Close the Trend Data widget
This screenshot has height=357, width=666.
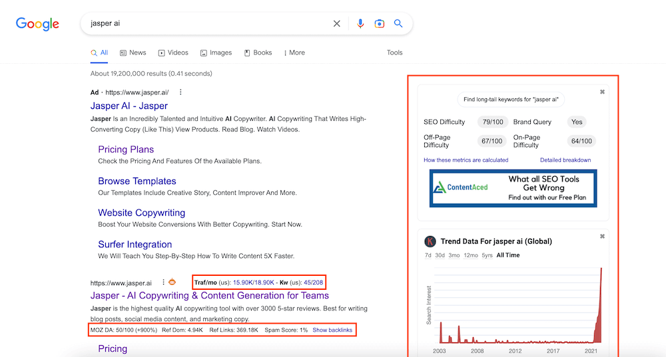pos(602,237)
